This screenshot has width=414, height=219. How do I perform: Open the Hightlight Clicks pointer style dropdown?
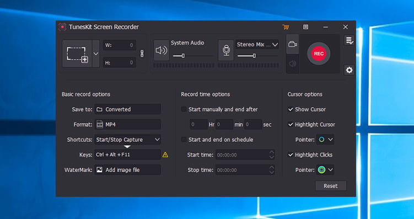[x=325, y=170]
